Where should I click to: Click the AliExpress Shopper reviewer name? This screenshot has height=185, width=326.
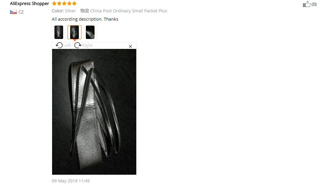point(29,4)
